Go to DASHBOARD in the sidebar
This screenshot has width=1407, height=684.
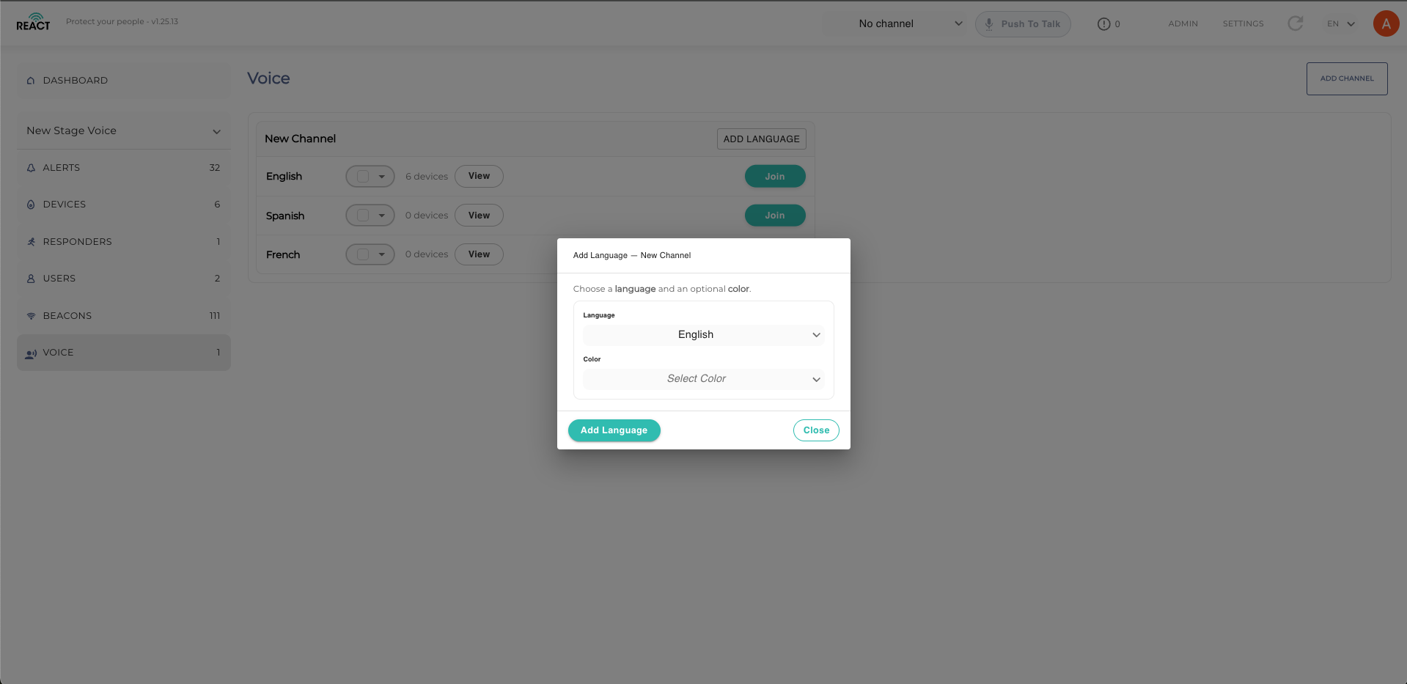coord(124,81)
